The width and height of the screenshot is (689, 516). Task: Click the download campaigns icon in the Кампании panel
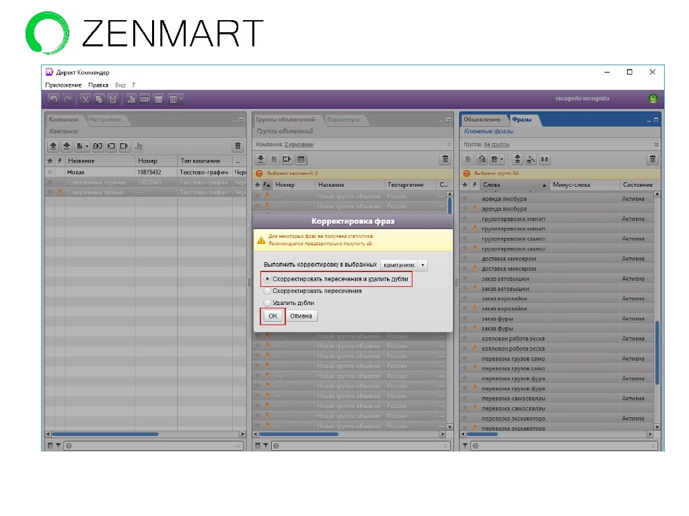pos(67,146)
